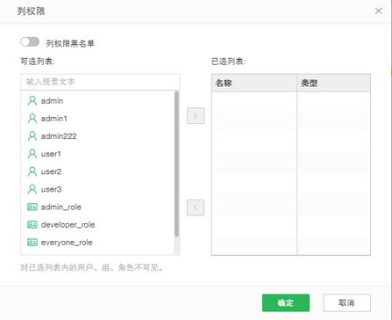Select user2 in the available list
Screen dimensions: 392x320
[x=97, y=171]
